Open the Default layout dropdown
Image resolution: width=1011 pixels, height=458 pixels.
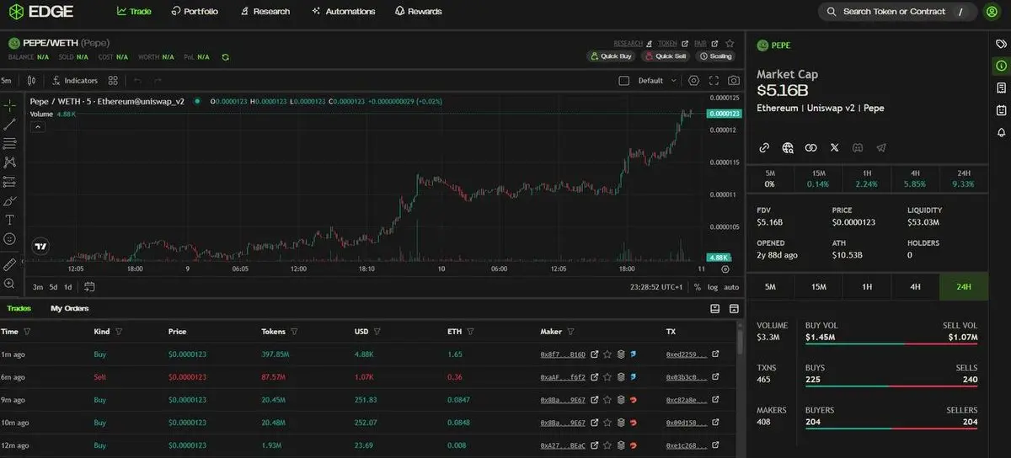(x=657, y=81)
